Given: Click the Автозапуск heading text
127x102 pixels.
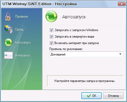Looking at the screenshot, I should click(x=74, y=17).
